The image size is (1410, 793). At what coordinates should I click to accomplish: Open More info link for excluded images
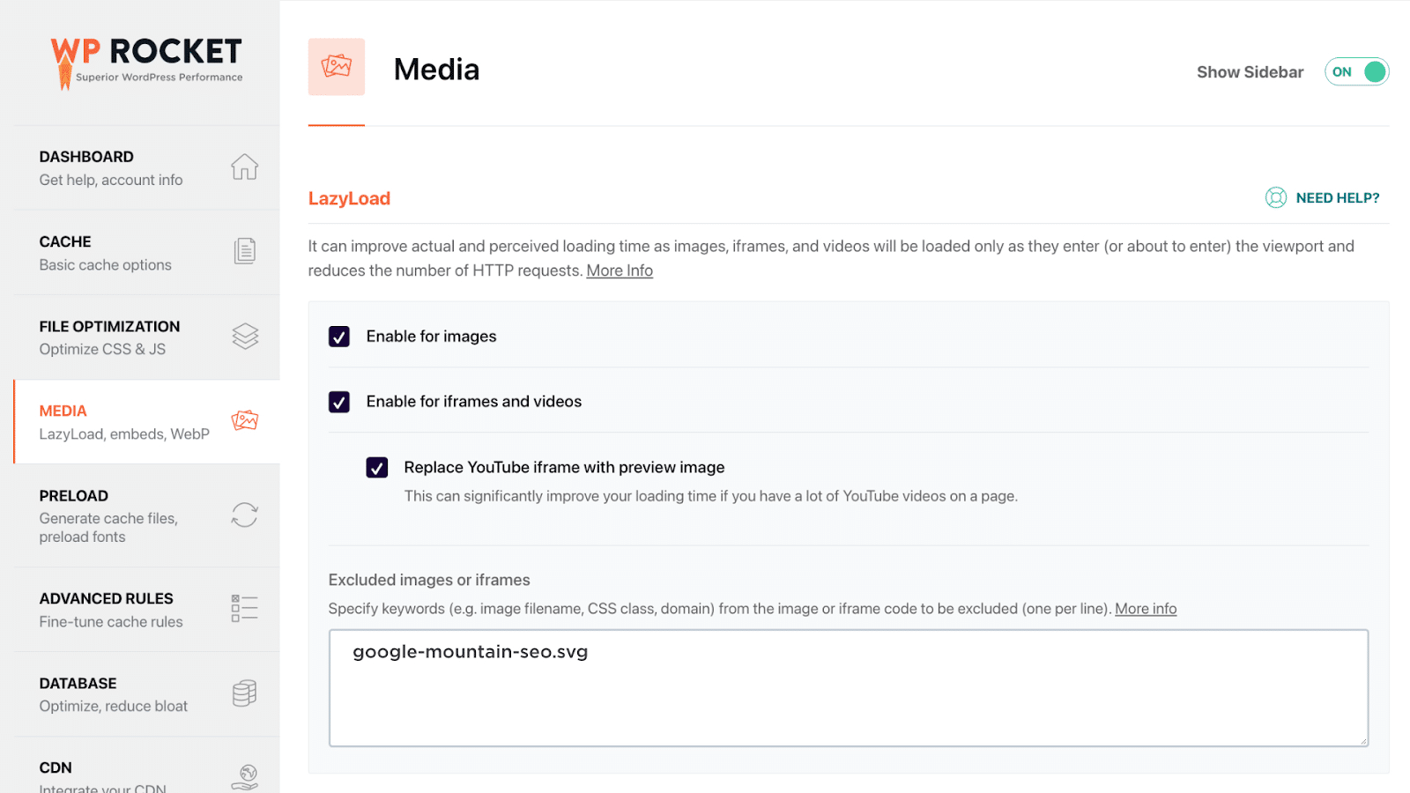[1145, 608]
